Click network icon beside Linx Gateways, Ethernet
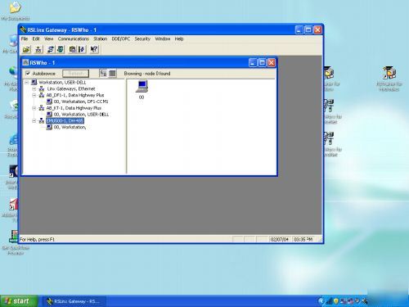 (42, 88)
